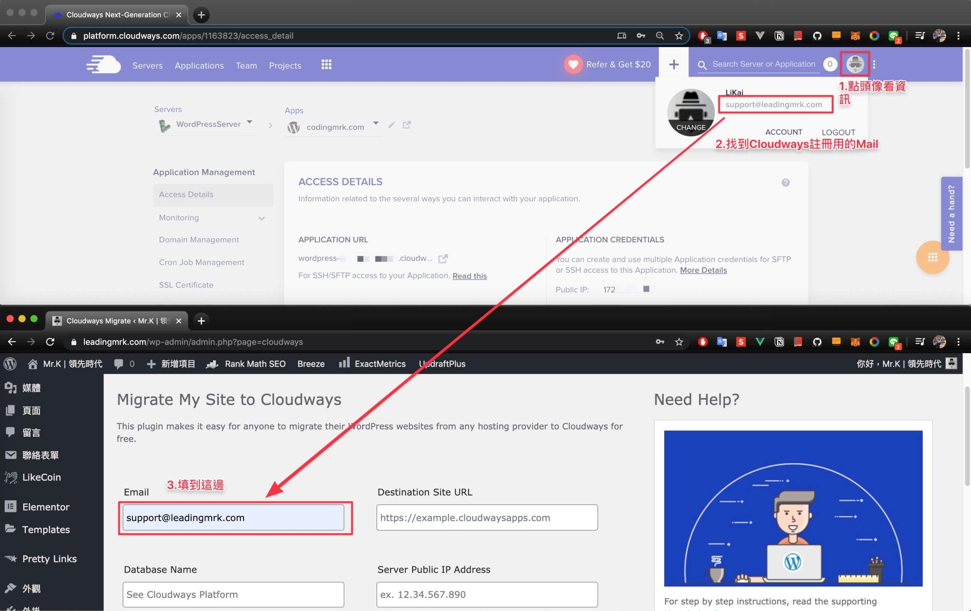The image size is (971, 611).
Task: Click the ACCOUNT link in the profile popup
Action: [x=784, y=132]
